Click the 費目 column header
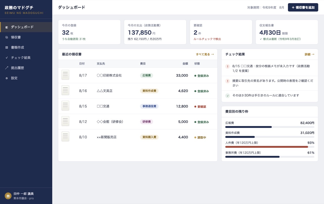The image size is (324, 204). [143, 63]
